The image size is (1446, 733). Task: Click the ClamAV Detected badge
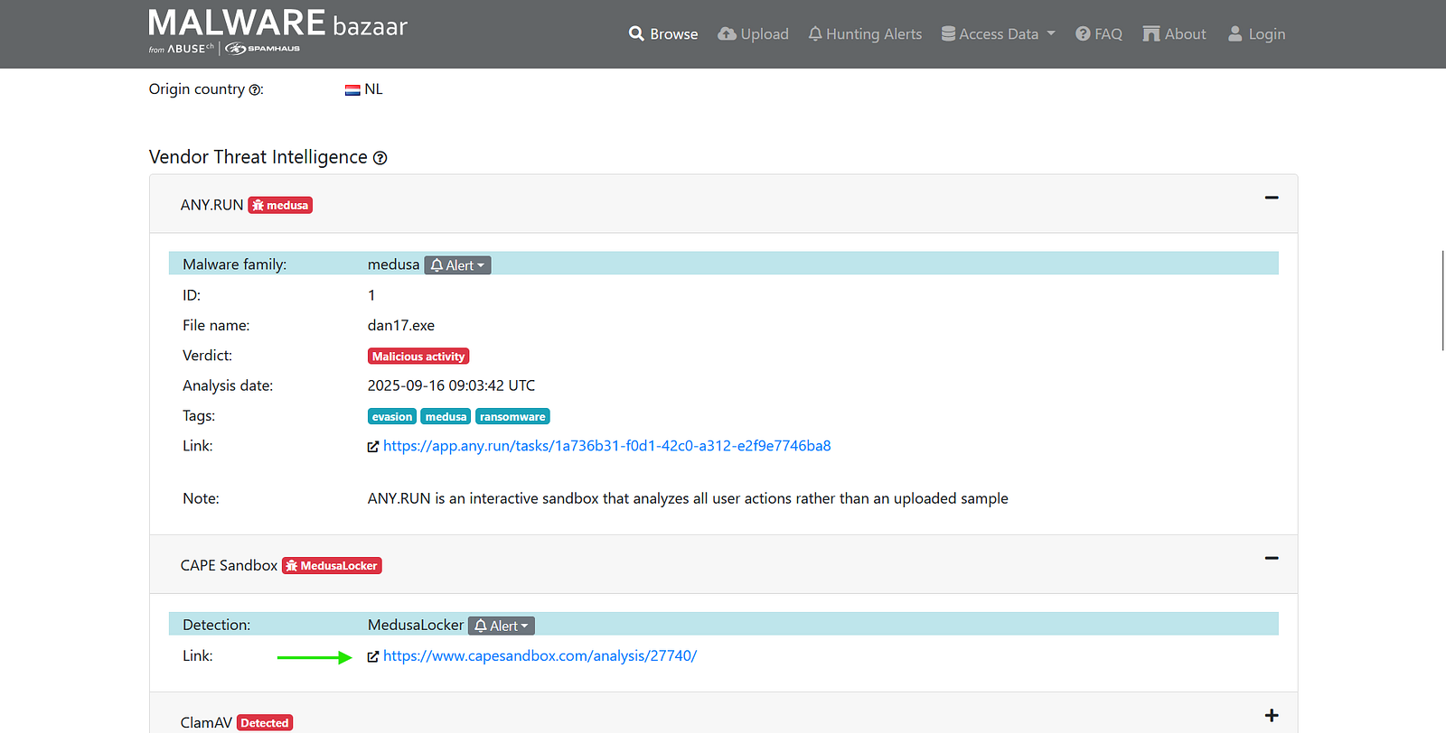coord(265,723)
